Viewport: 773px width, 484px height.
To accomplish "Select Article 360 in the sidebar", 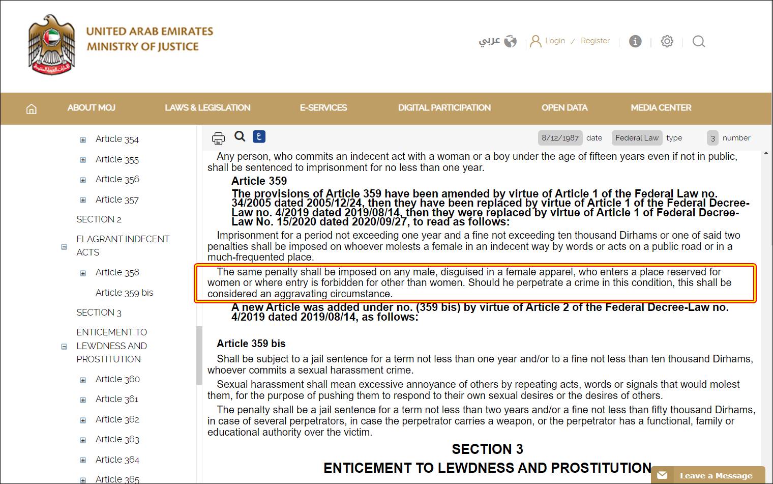I will point(117,379).
